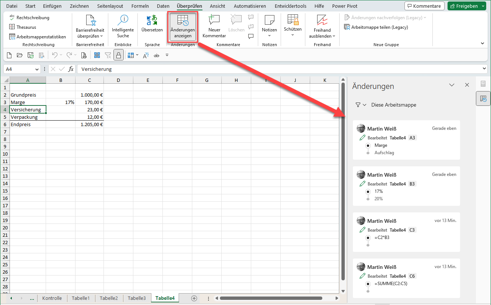
Task: Click the =SUMME(C2:C5) change entry
Action: click(406, 278)
